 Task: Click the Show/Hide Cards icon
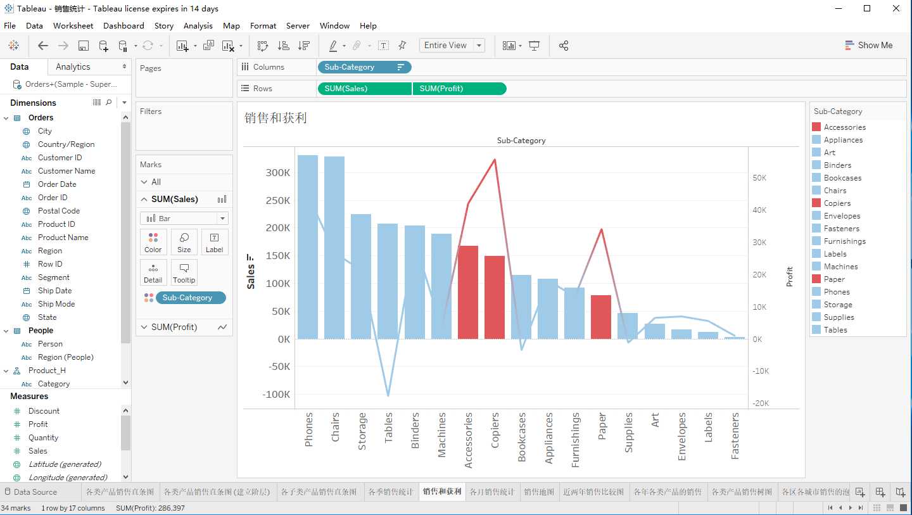coord(509,46)
